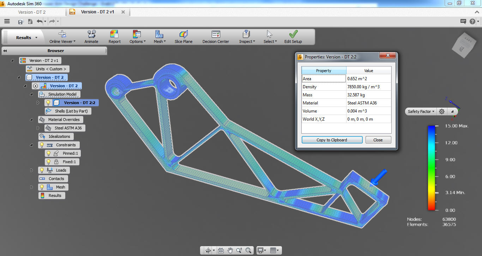The width and height of the screenshot is (482, 256).
Task: Click the Look At navigation icon
Action: tap(221, 250)
